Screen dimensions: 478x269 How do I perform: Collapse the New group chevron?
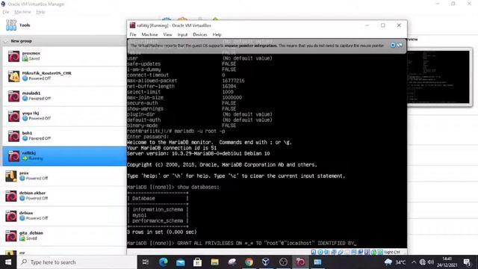tap(5, 41)
